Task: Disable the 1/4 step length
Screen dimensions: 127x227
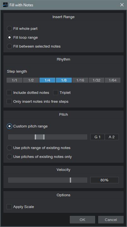Action: click(x=47, y=80)
